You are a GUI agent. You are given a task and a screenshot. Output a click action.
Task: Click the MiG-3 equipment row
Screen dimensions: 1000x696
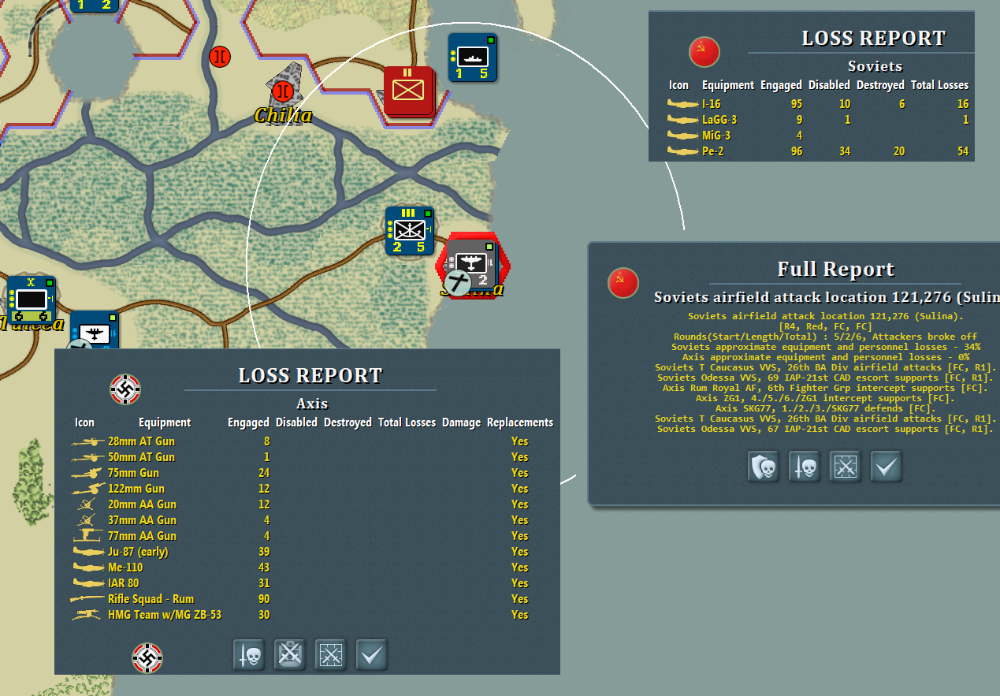click(817, 136)
